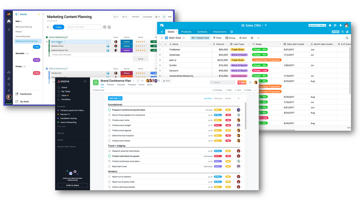Open the Asana help question mark icon
Viewport: 360px width, 202px height.
(x=250, y=82)
